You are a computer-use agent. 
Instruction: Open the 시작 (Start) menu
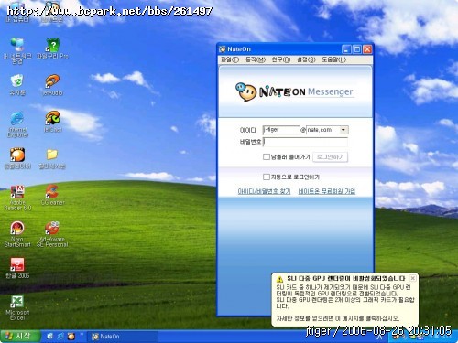click(x=20, y=336)
